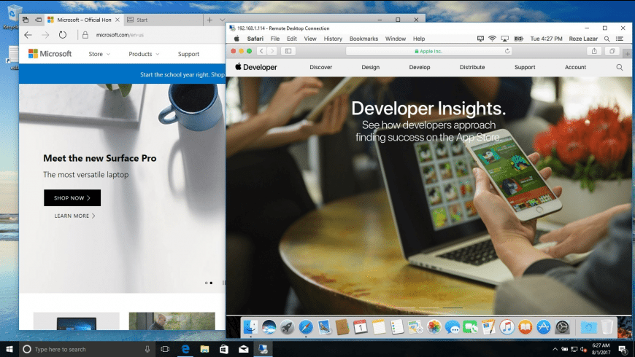
Task: Click the Safari share icon
Action: pos(594,51)
